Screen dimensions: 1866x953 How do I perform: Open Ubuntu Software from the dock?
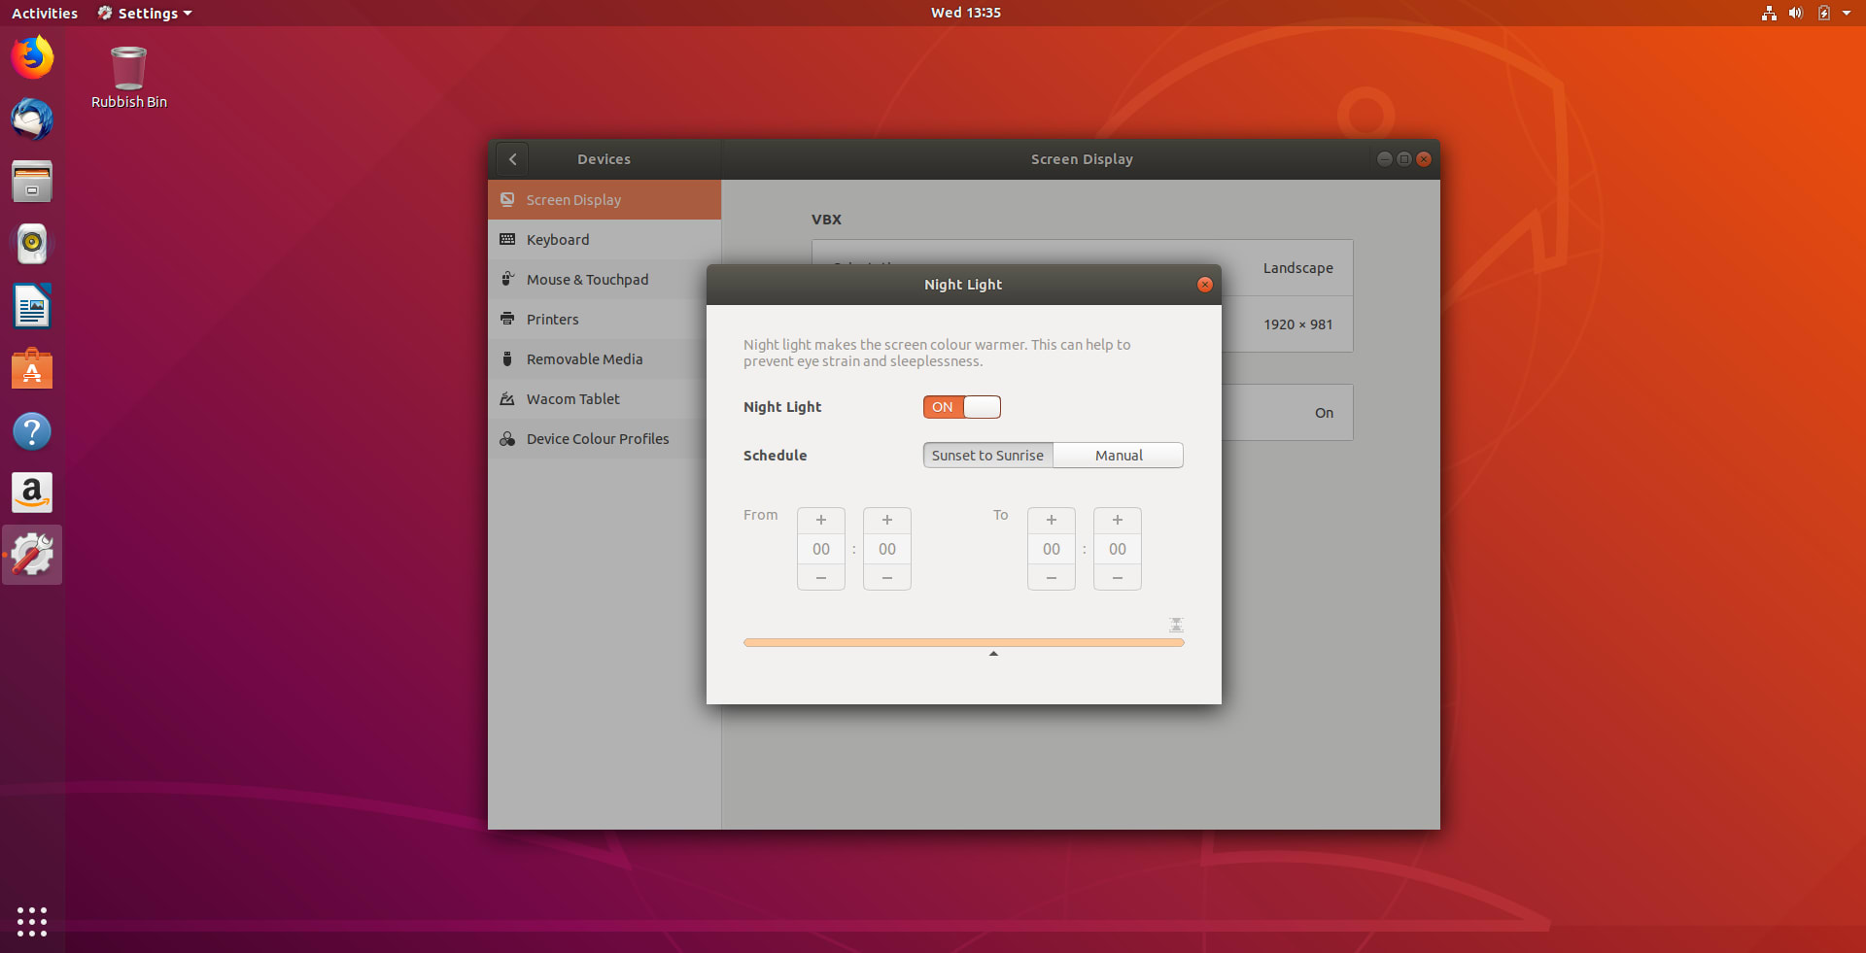32,368
